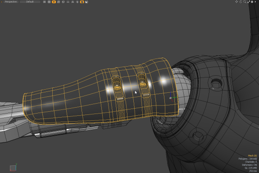Click the magnifier zoom view icon
The width and height of the screenshot is (259, 173).
coord(245,2)
